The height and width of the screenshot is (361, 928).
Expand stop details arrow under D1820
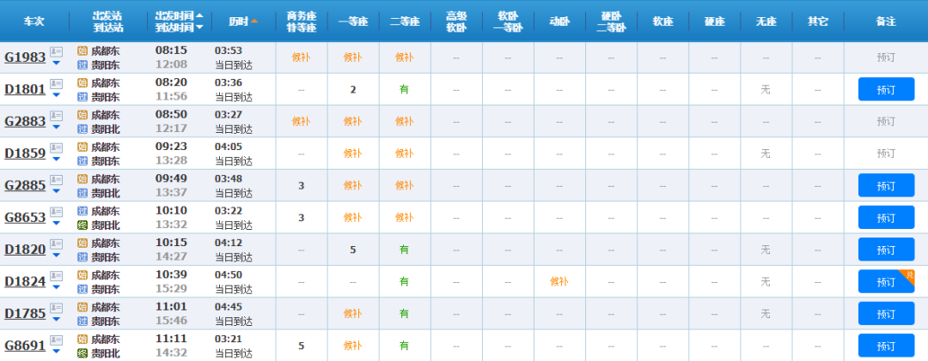pyautogui.click(x=56, y=255)
